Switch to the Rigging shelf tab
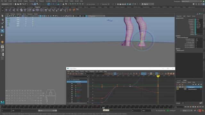Screen dimensions: 205x115 click(37, 7)
